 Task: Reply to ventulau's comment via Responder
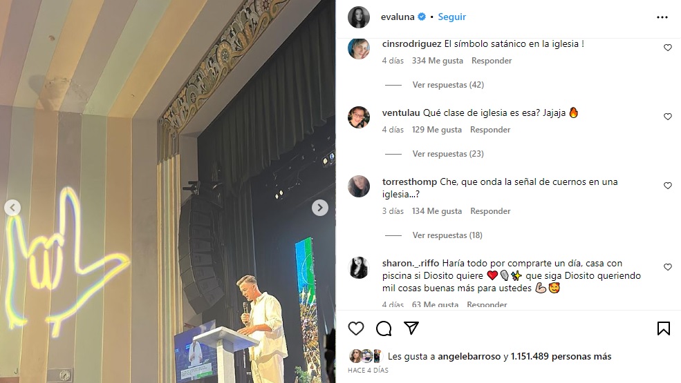point(490,130)
